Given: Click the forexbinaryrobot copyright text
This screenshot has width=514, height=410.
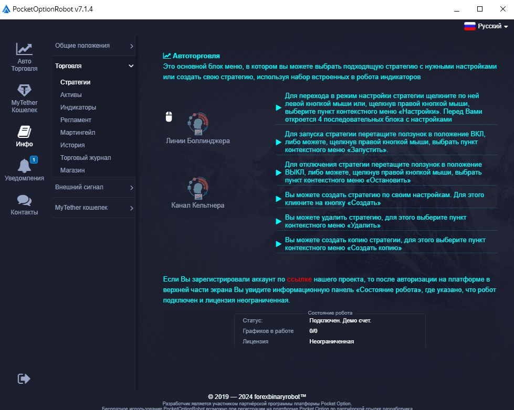Looking at the screenshot, I should [257, 396].
